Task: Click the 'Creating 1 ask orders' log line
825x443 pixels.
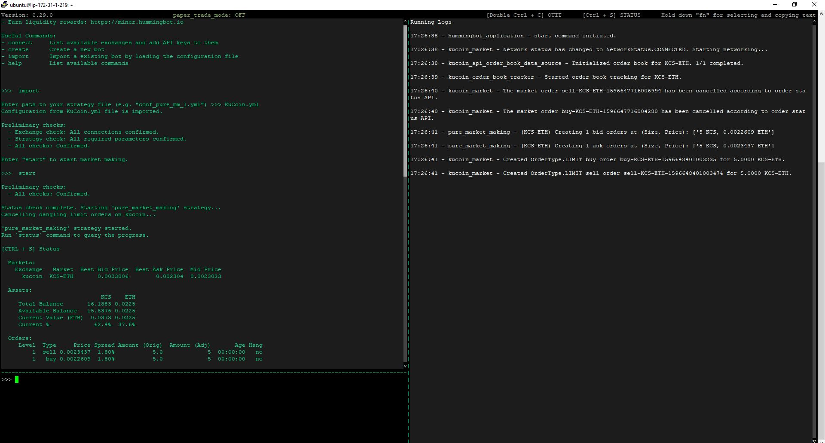Action: click(592, 146)
